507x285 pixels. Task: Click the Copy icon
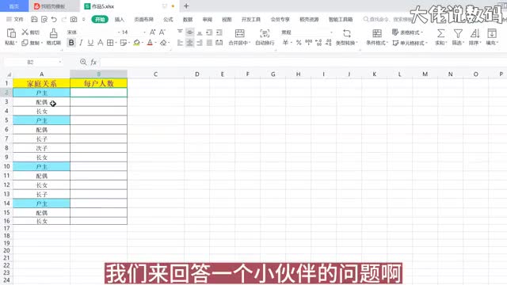tap(25, 43)
